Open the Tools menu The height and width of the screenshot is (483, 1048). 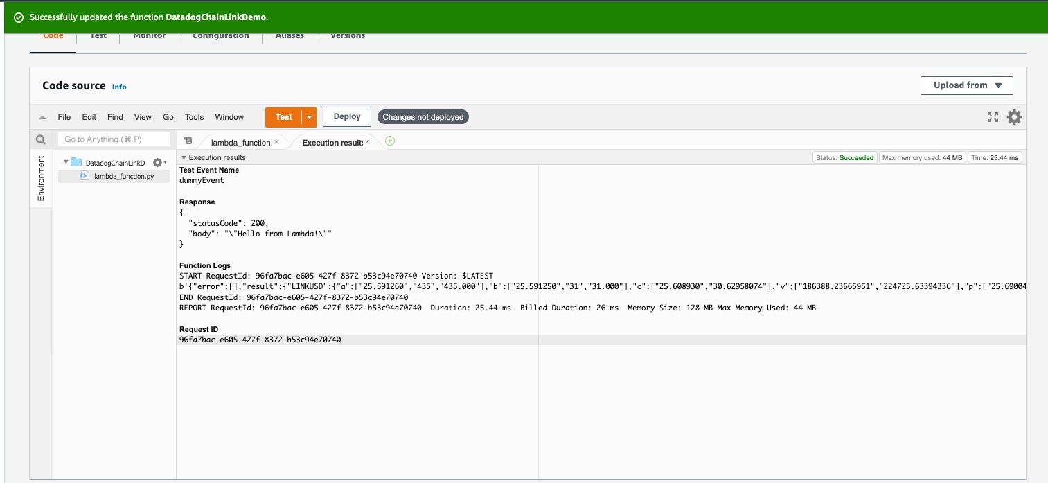tap(194, 117)
